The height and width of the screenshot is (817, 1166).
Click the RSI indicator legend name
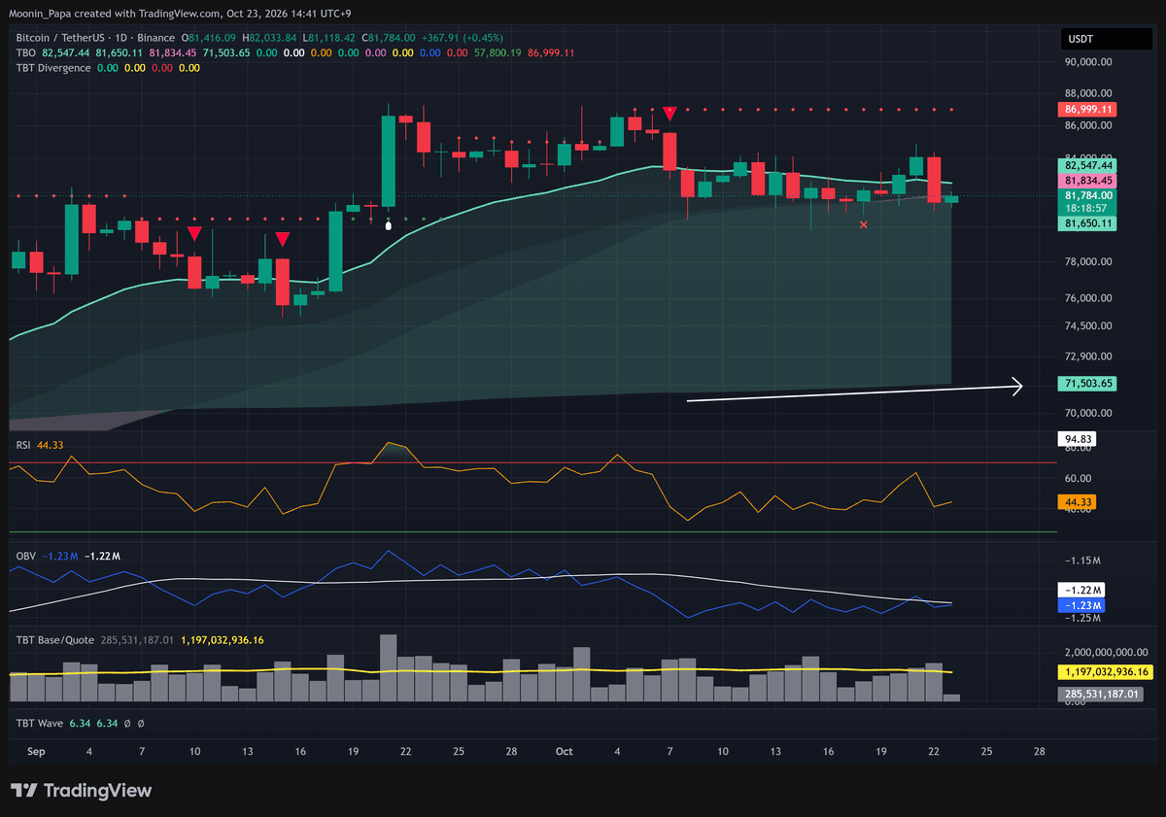[23, 445]
